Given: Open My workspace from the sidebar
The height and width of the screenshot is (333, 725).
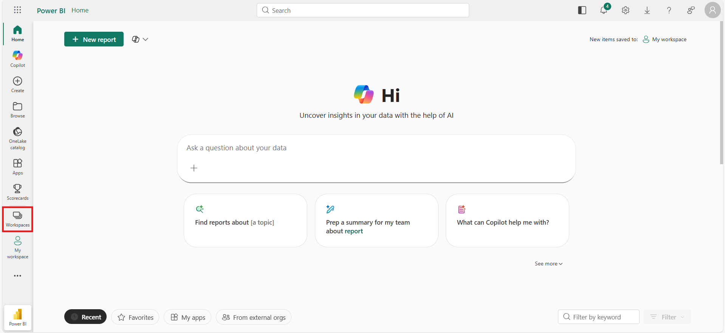Looking at the screenshot, I should click(x=17, y=248).
